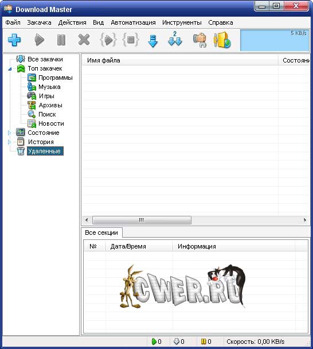Collapse the Топ закачек tree node
Viewport: 313px width, 349px height.
[10, 69]
